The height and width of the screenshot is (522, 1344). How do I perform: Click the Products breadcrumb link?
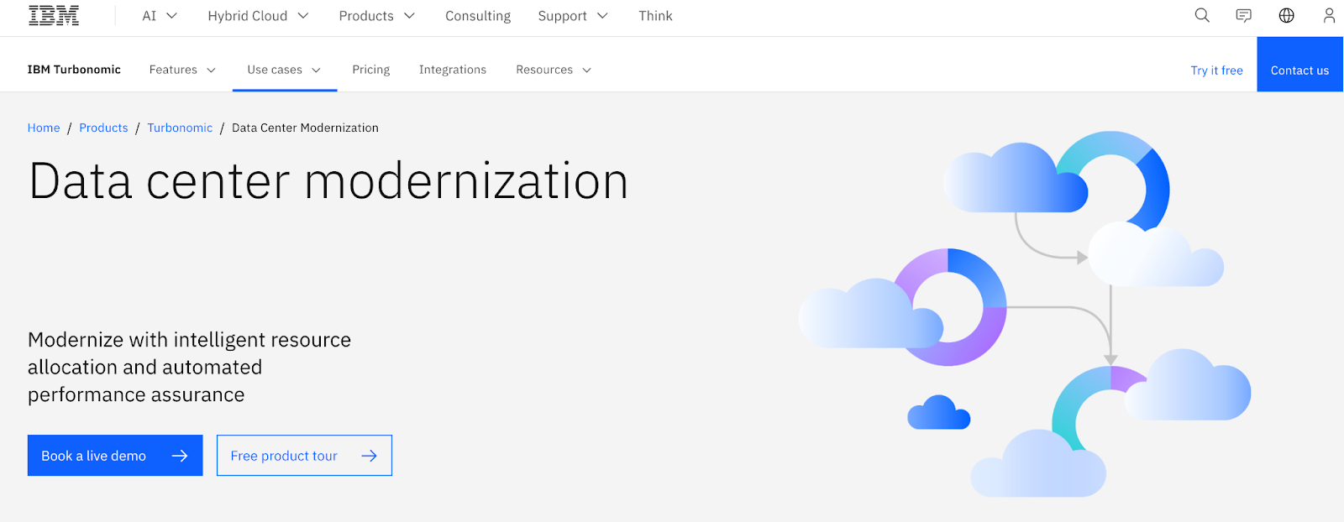tap(103, 128)
